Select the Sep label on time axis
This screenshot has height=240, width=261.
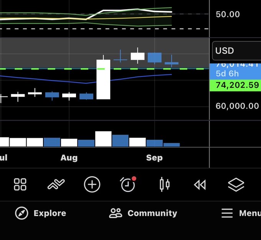(154, 157)
